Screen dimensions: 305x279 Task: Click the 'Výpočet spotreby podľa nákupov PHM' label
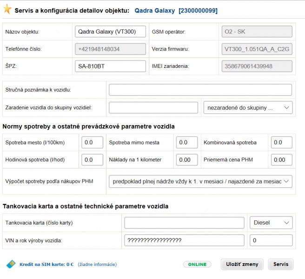[49, 181]
